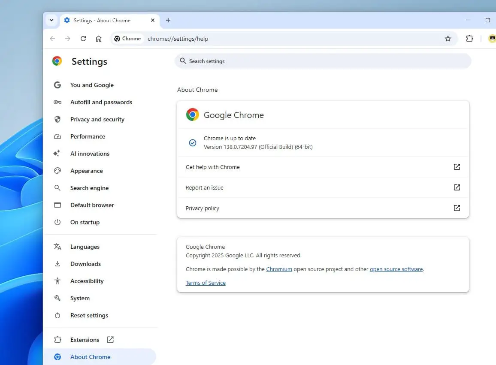
Task: Open Extensions from the sidebar
Action: coord(85,340)
